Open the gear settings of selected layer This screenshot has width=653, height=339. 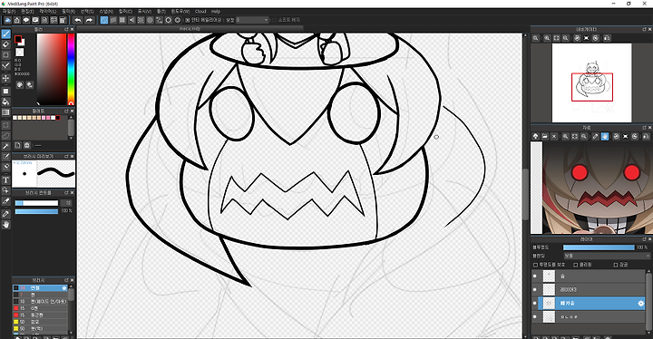click(x=641, y=303)
